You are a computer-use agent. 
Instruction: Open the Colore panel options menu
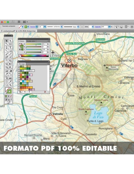pyautogui.click(x=48, y=41)
